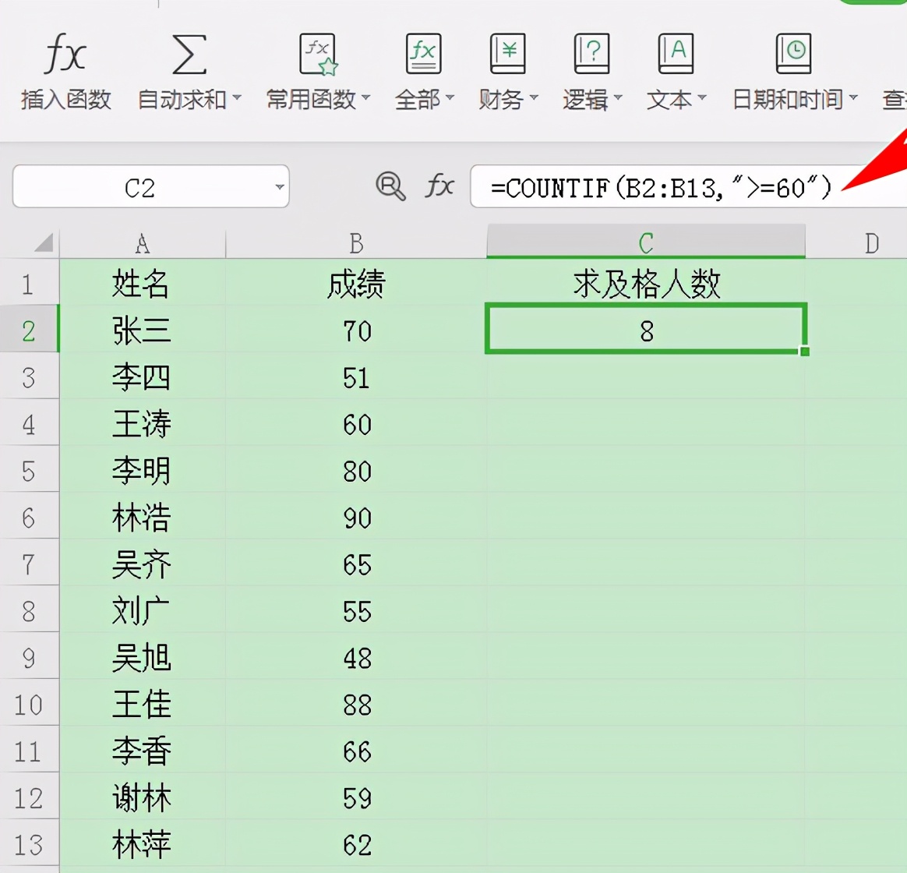Click the 自动求和 label

[182, 100]
